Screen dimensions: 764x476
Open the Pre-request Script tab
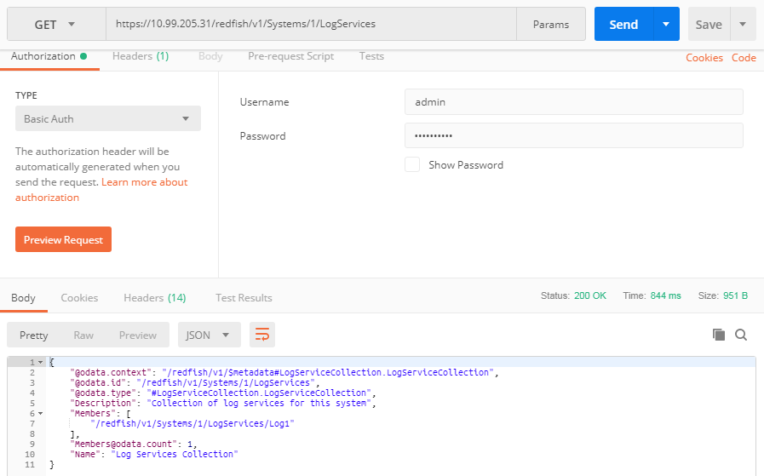coord(291,56)
